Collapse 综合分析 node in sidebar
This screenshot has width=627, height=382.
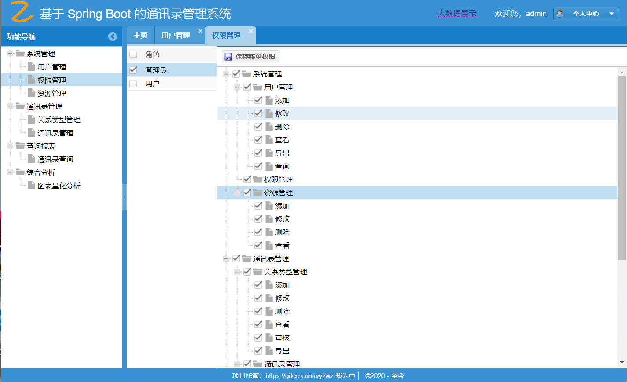(10, 172)
